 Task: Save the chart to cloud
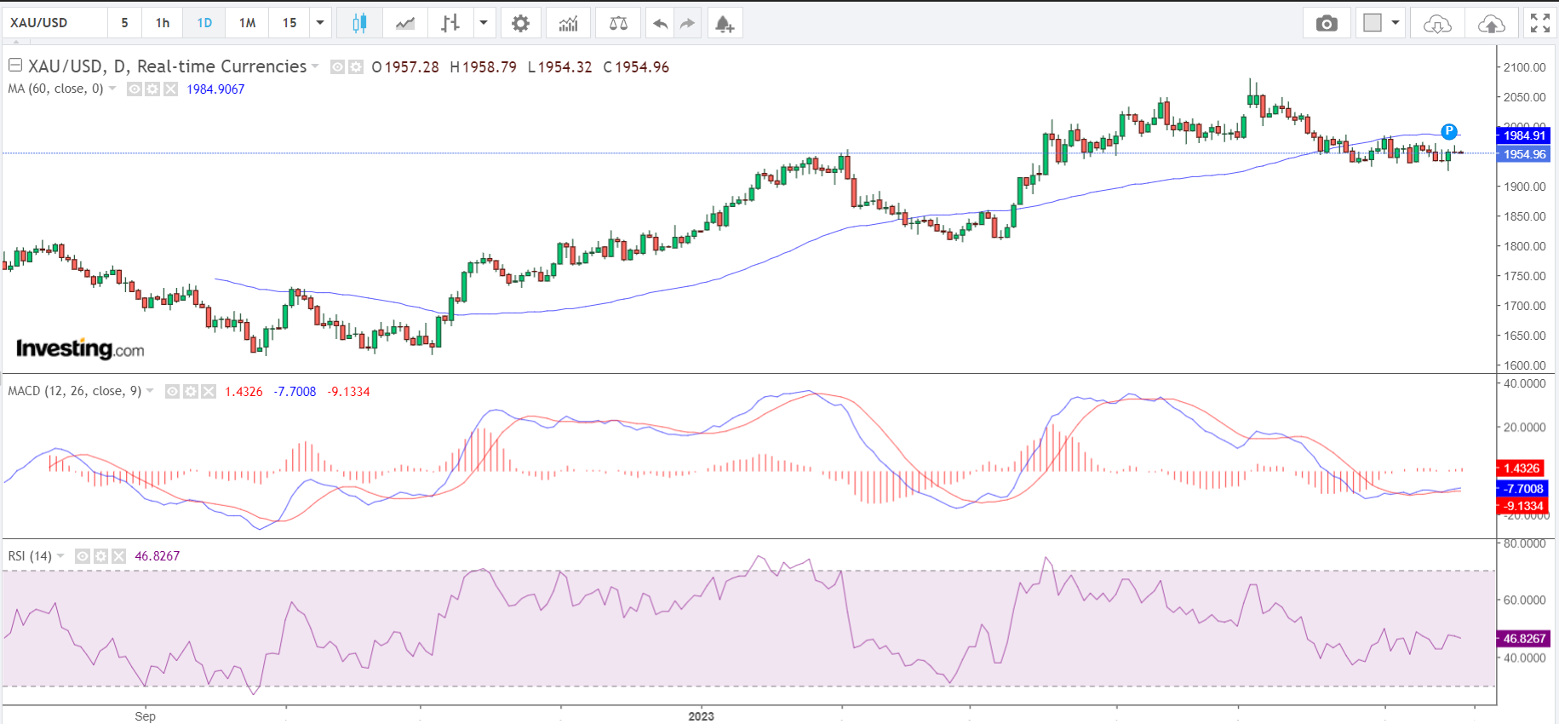pos(1491,23)
